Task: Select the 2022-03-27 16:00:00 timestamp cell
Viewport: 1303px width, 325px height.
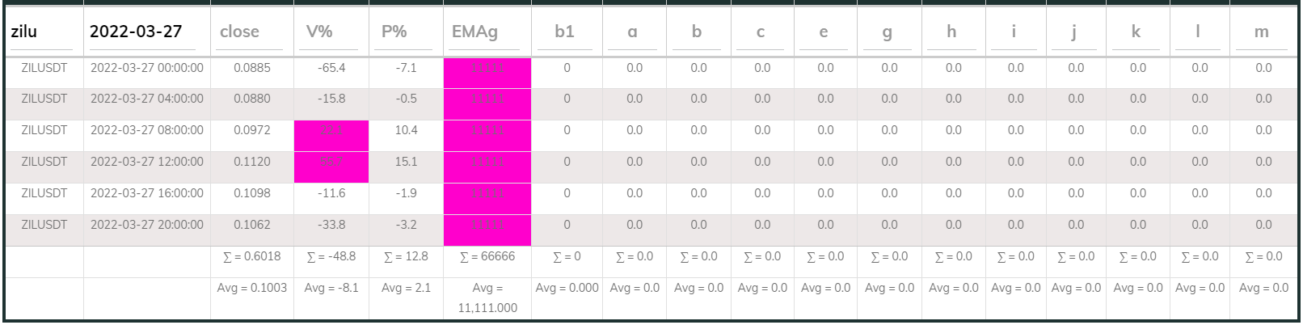Action: tap(147, 193)
